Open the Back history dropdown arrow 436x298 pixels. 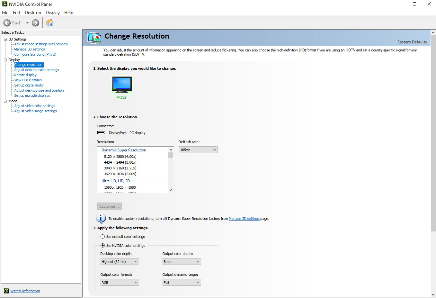pos(27,23)
